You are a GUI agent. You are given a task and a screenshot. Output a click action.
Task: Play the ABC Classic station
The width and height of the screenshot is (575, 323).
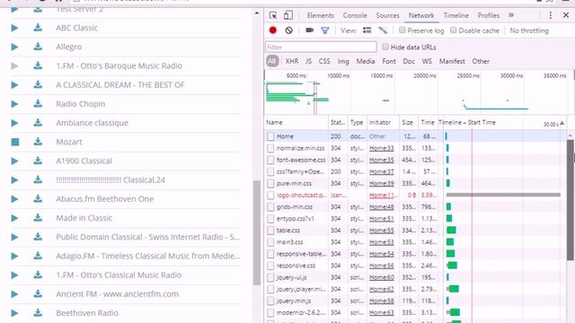click(x=14, y=28)
